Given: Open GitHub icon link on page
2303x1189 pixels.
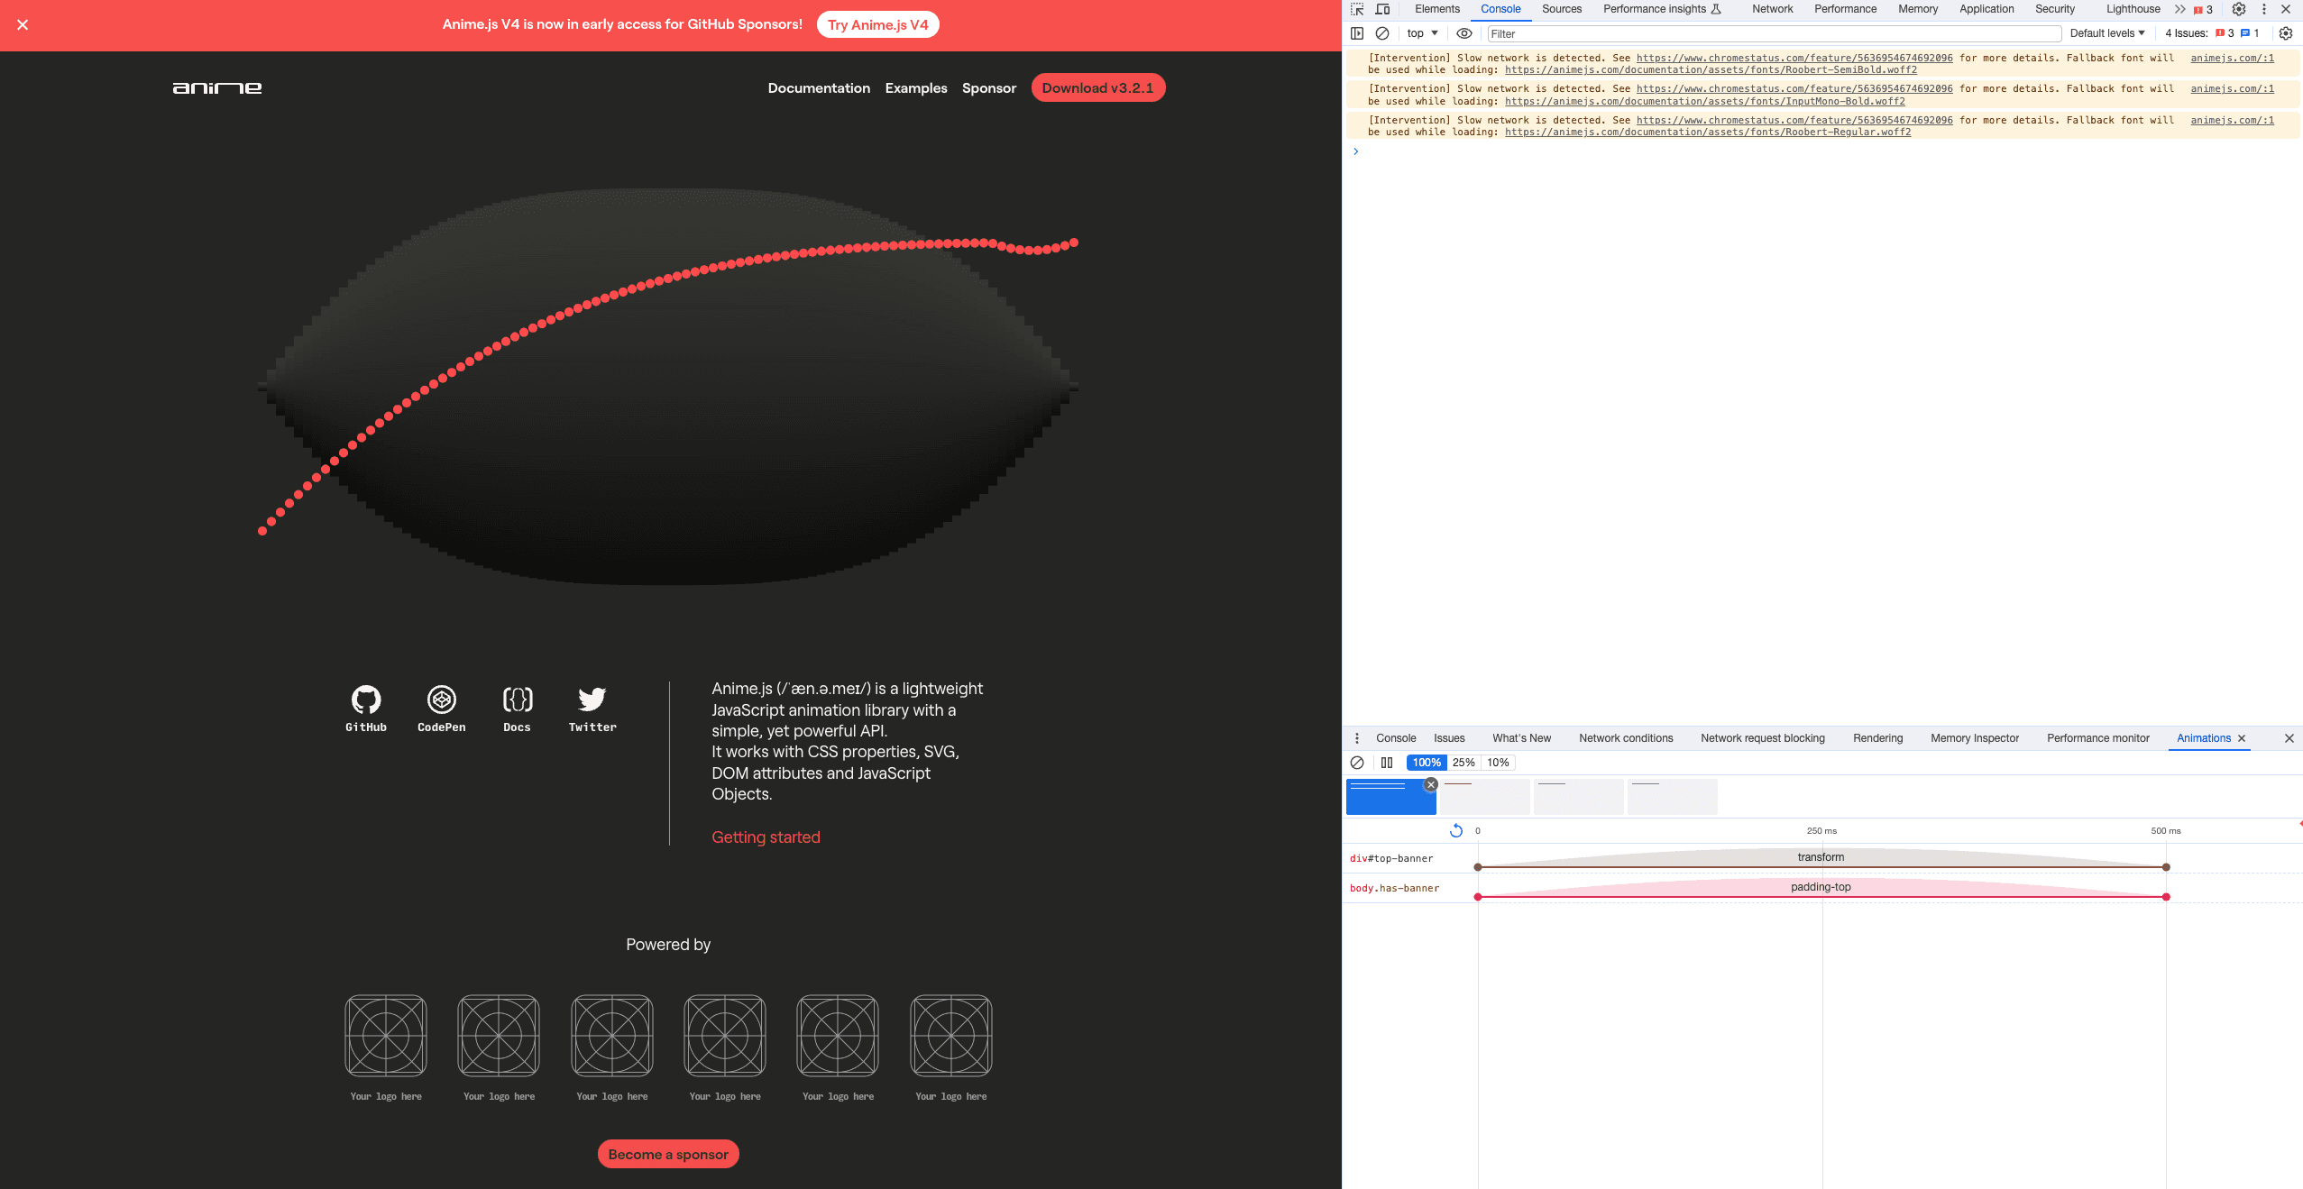Looking at the screenshot, I should tap(366, 700).
